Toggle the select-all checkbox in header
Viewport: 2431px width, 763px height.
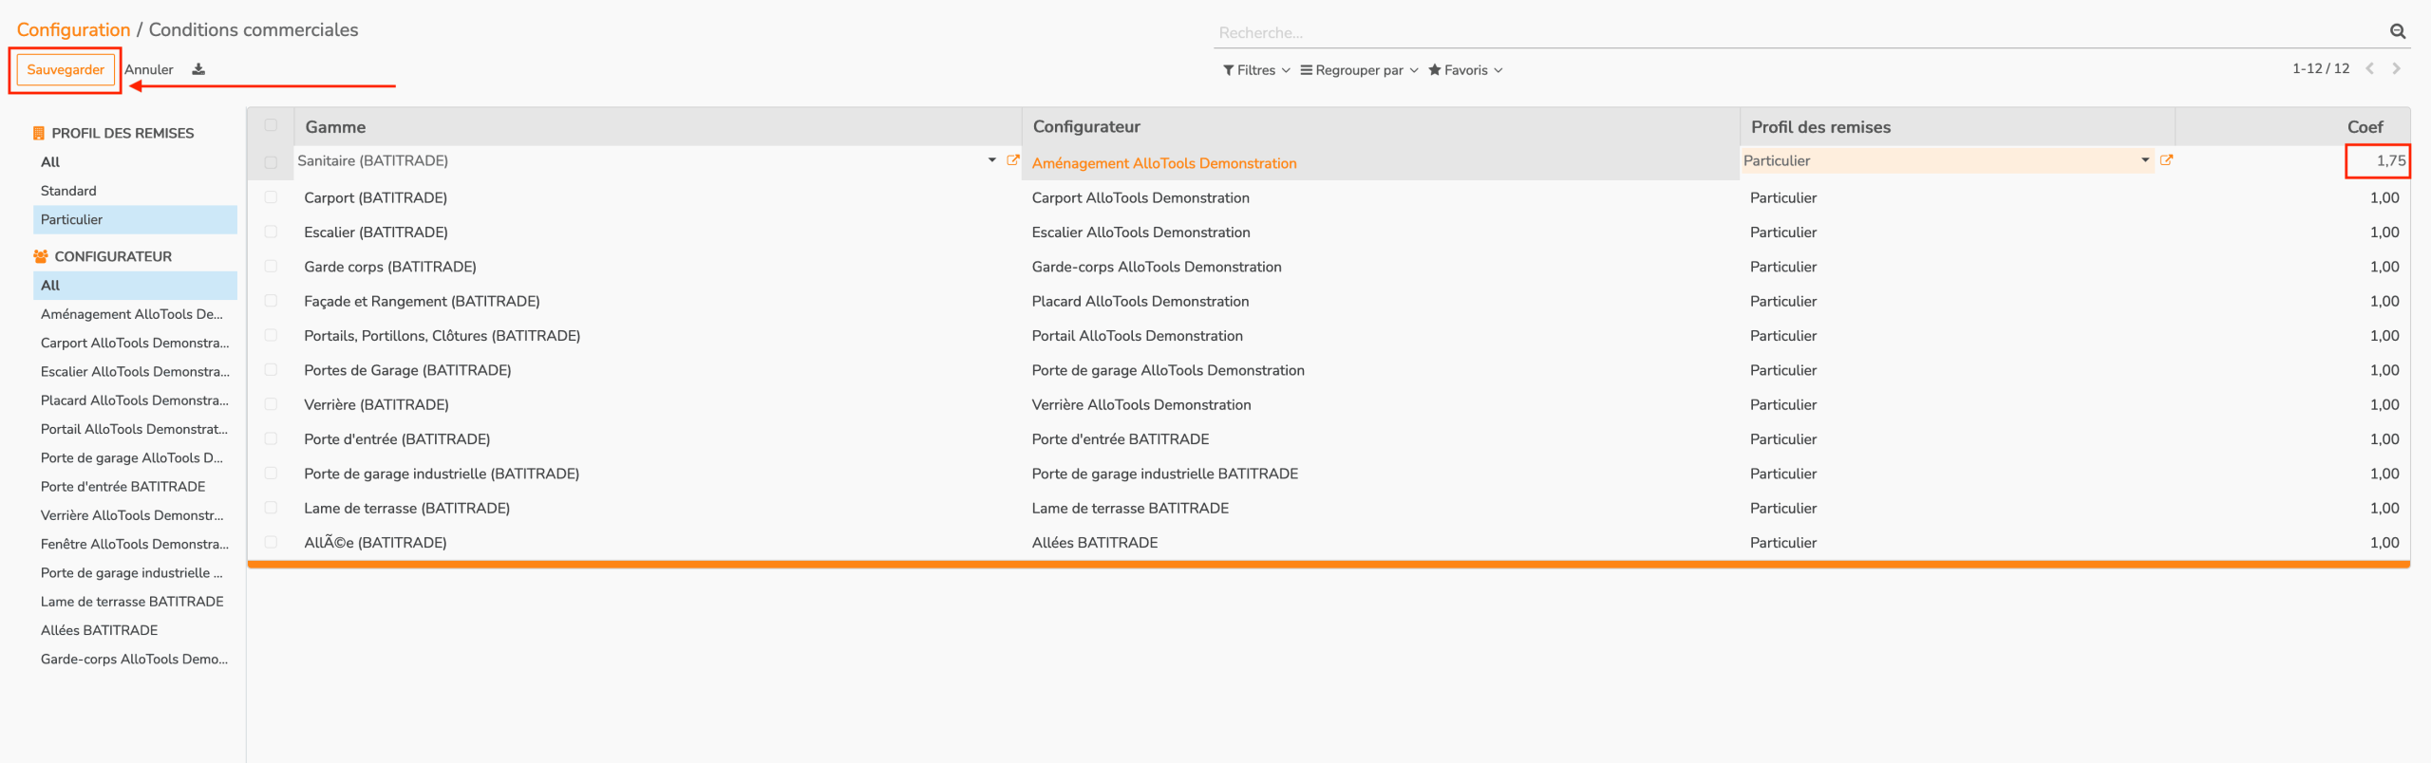tap(271, 125)
